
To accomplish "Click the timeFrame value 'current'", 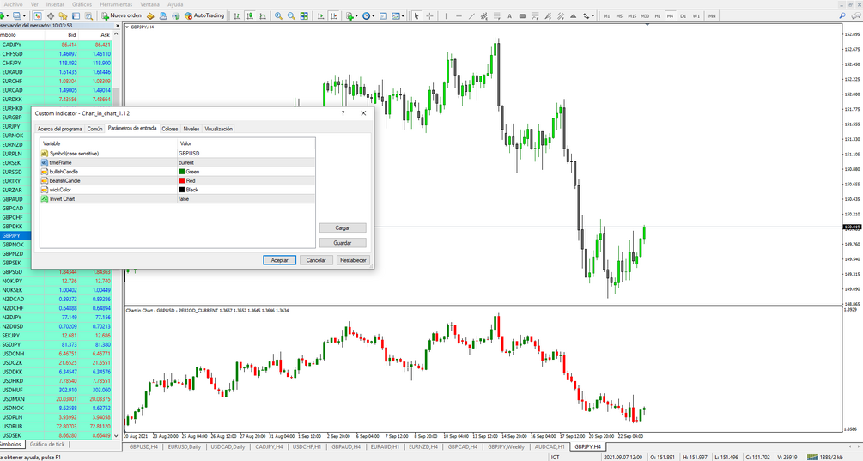I will click(246, 162).
